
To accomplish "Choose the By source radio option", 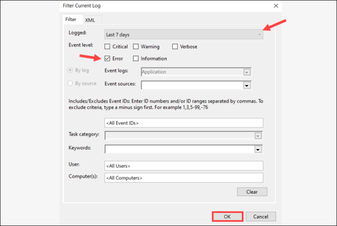I will point(70,83).
